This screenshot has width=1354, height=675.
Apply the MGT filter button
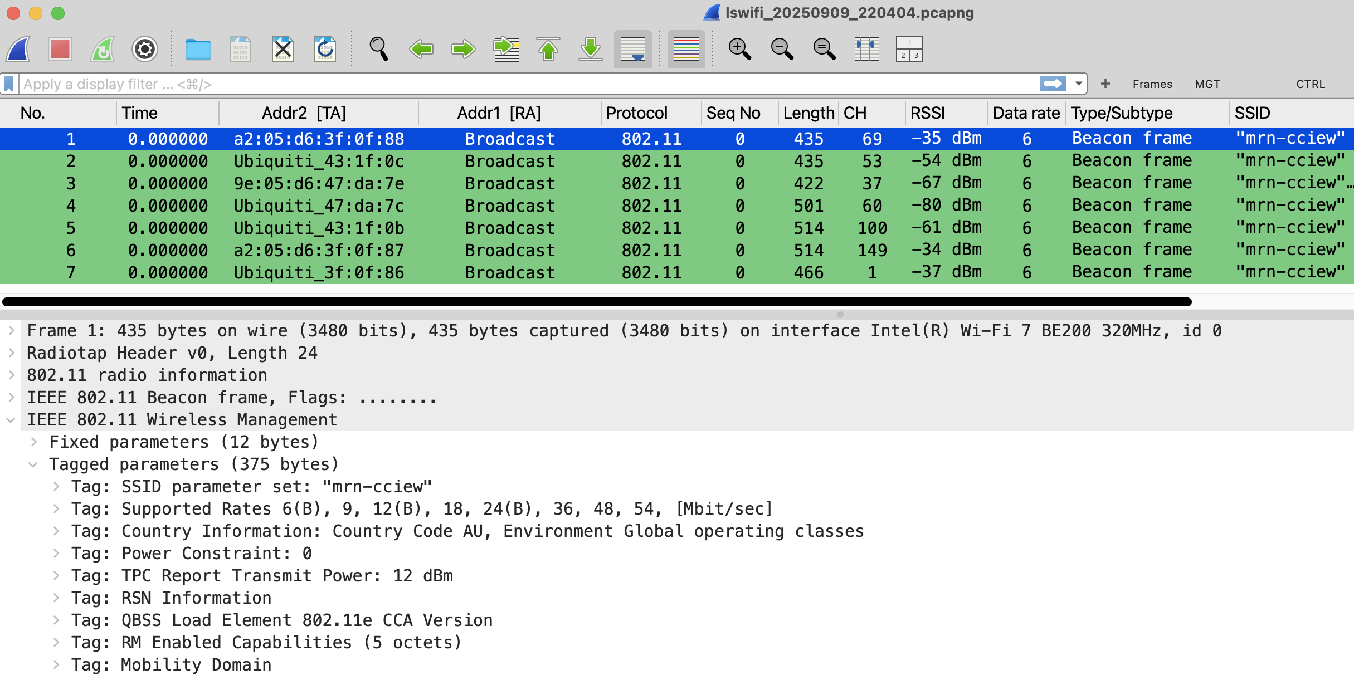click(x=1207, y=84)
